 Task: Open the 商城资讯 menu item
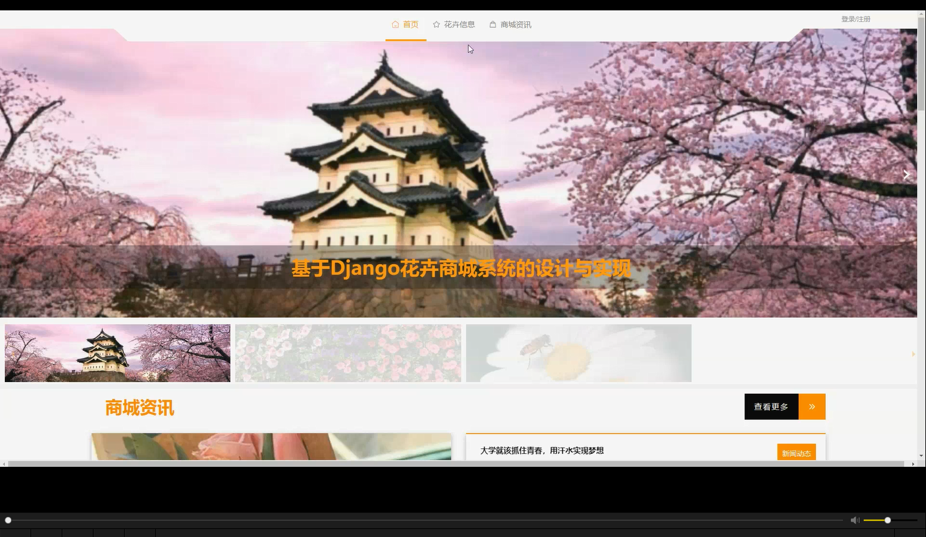click(x=511, y=25)
